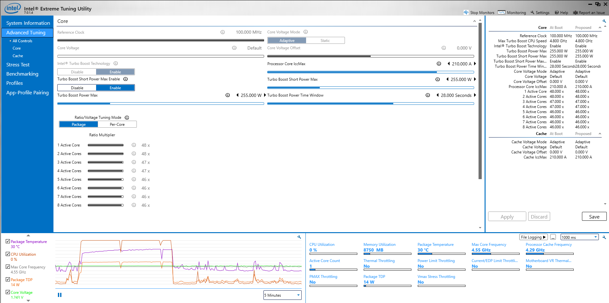Open App-Profile Pairing section

(x=27, y=92)
